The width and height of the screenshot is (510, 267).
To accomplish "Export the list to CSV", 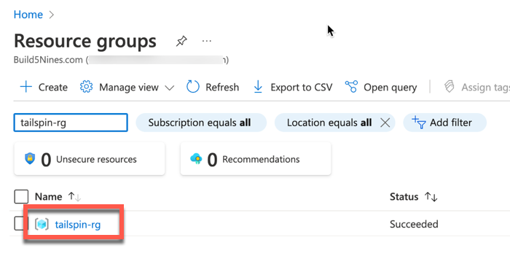I will (x=301, y=88).
